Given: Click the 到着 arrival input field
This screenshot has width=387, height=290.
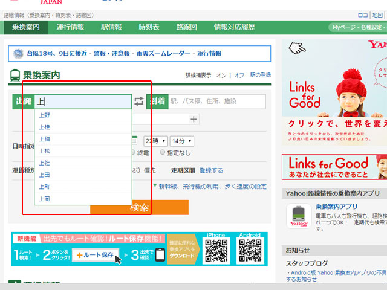Looking at the screenshot, I should [x=216, y=101].
